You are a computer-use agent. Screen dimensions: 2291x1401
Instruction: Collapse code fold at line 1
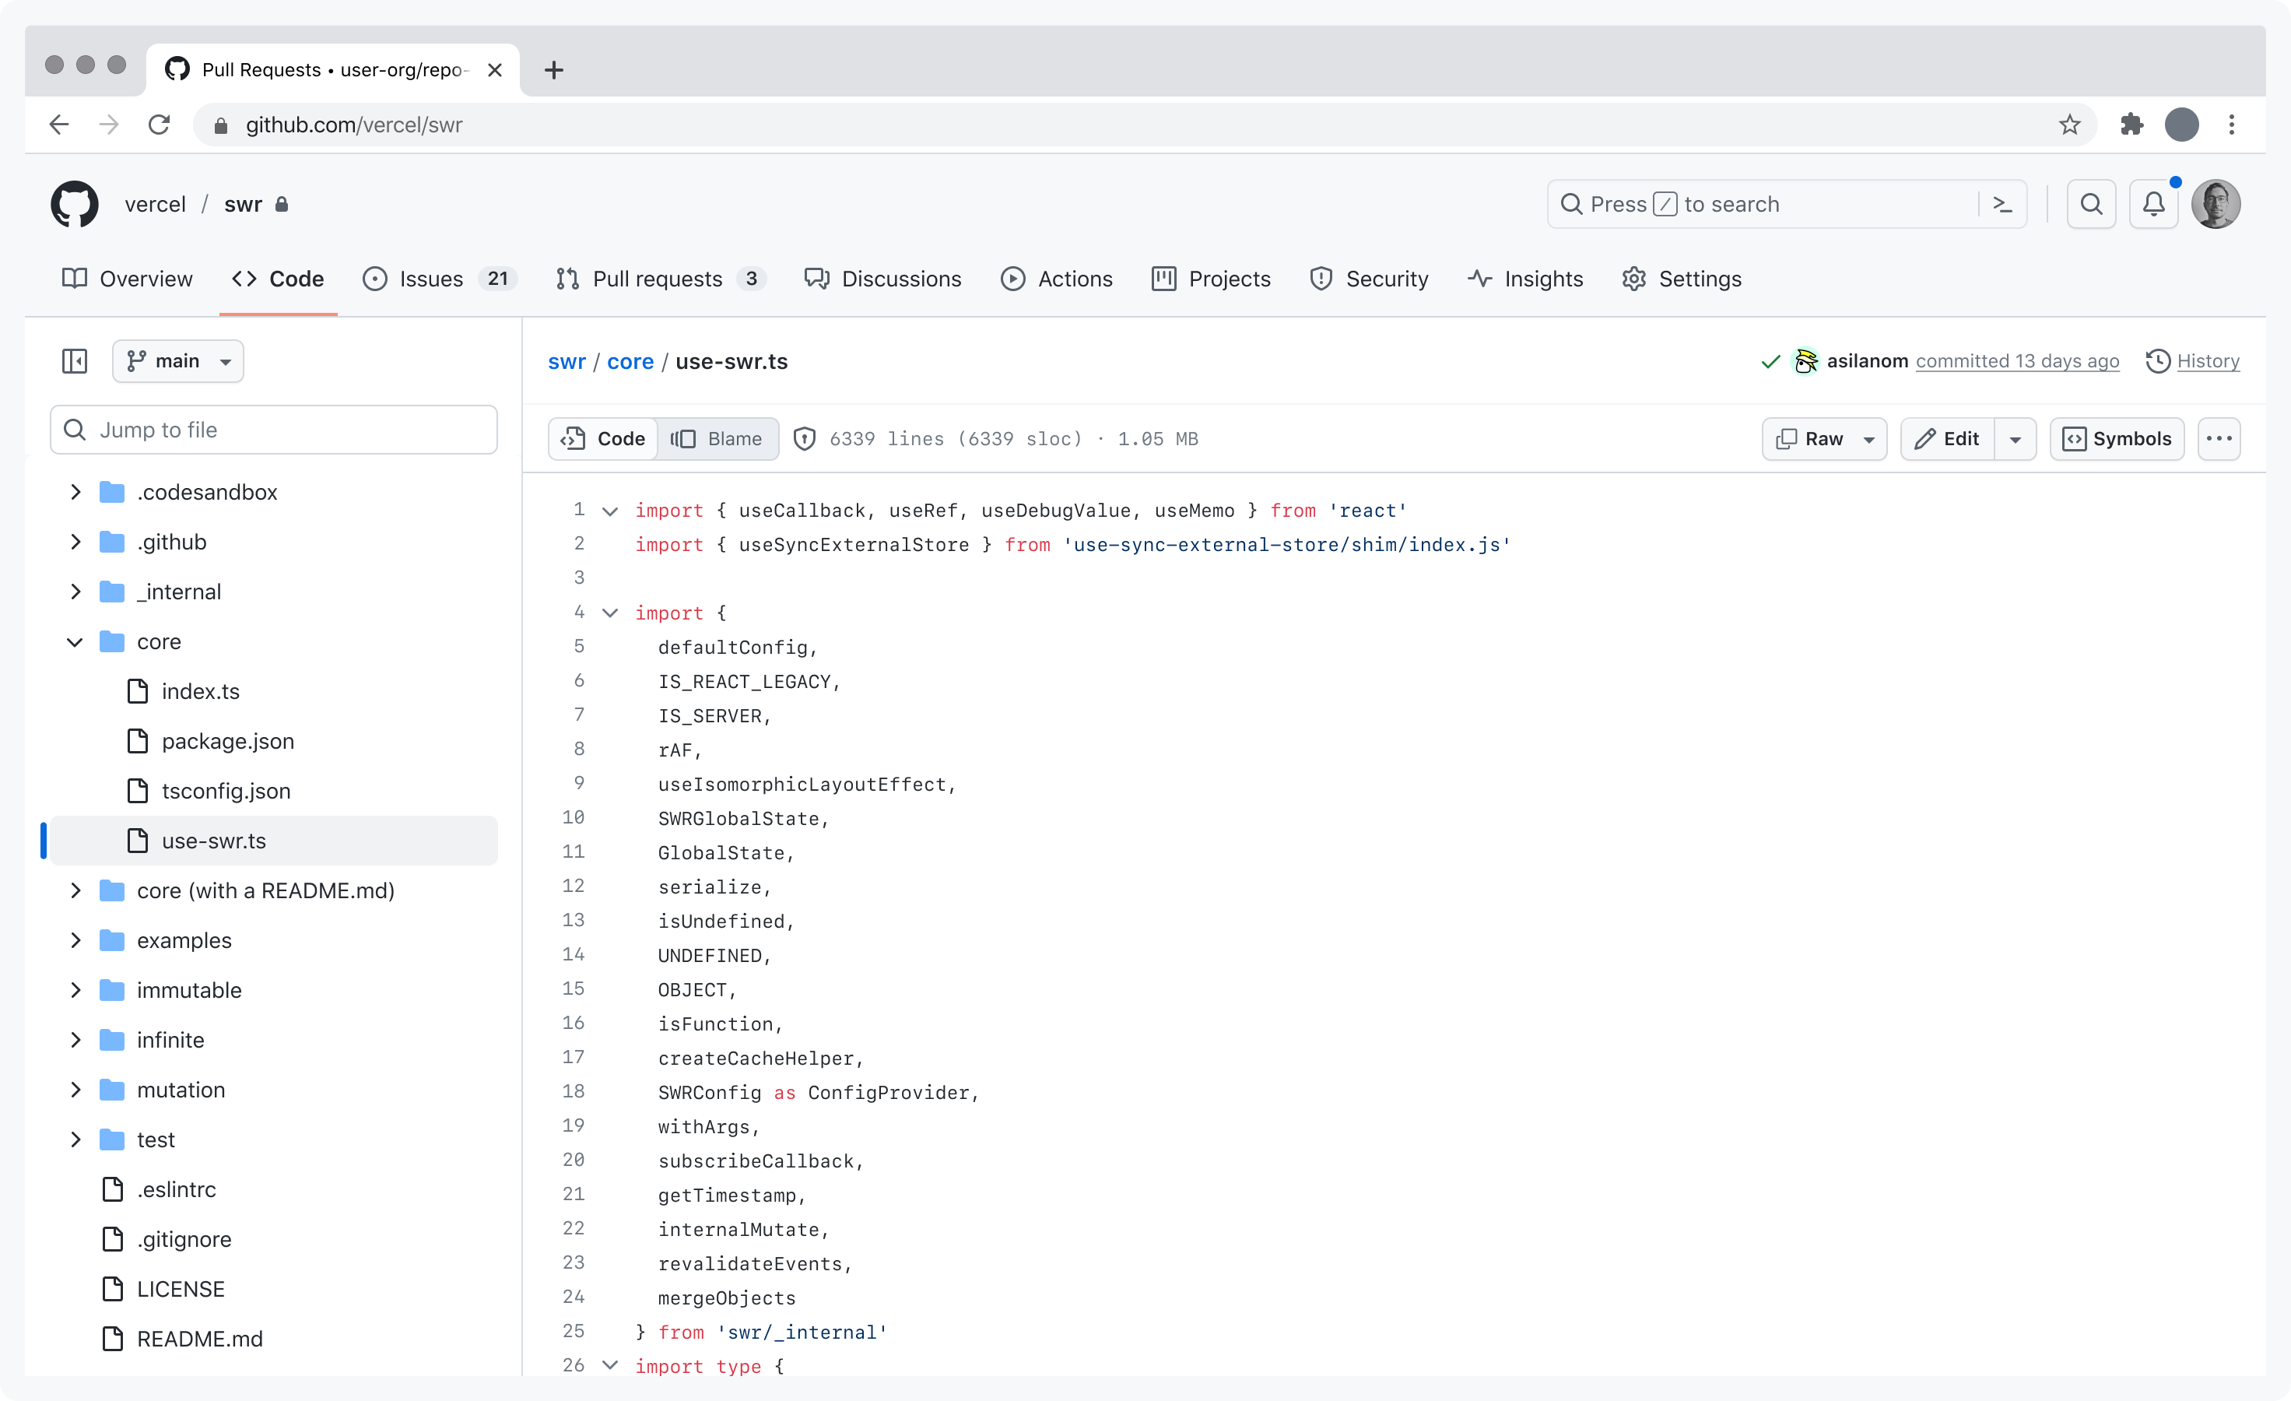[x=610, y=511]
